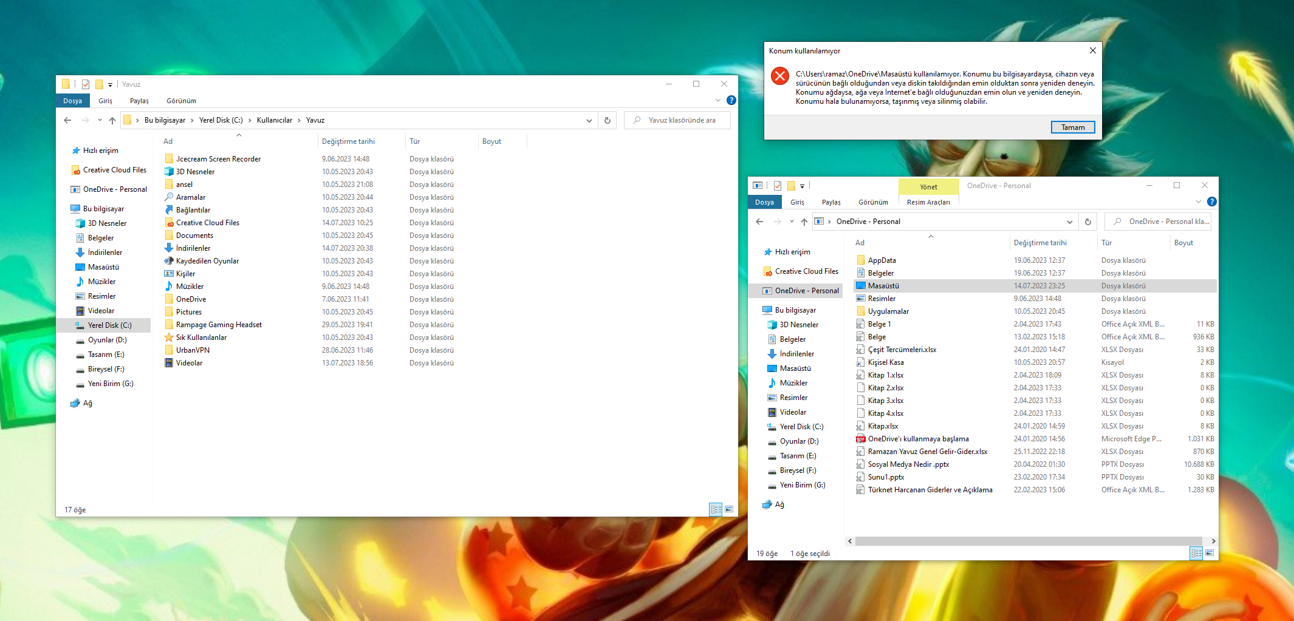Select Ramazan Yavuz Genel Gelir-Gider.xlsx file
Viewport: 1294px width, 621px height.
[x=928, y=452]
